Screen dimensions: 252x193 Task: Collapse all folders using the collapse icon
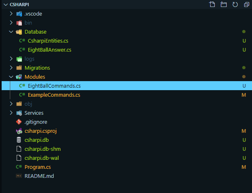tap(246, 5)
